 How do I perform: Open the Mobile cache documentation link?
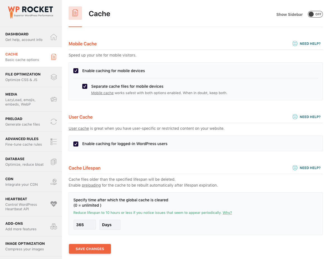click(x=102, y=93)
